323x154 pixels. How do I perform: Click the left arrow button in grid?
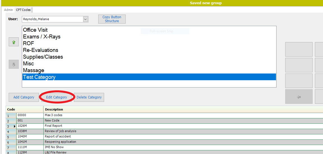299,96
